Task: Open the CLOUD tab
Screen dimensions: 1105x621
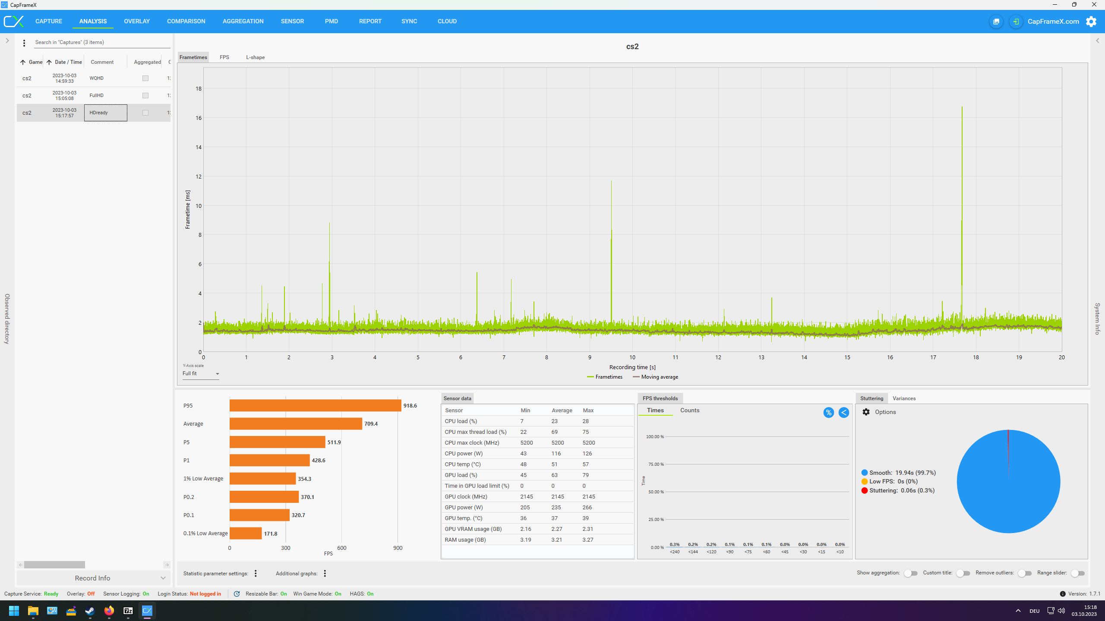Action: [447, 21]
